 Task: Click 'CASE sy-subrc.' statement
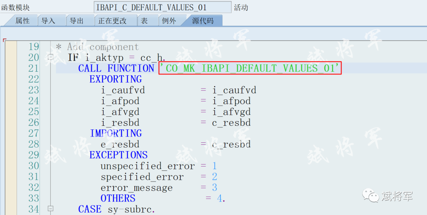(x=117, y=209)
